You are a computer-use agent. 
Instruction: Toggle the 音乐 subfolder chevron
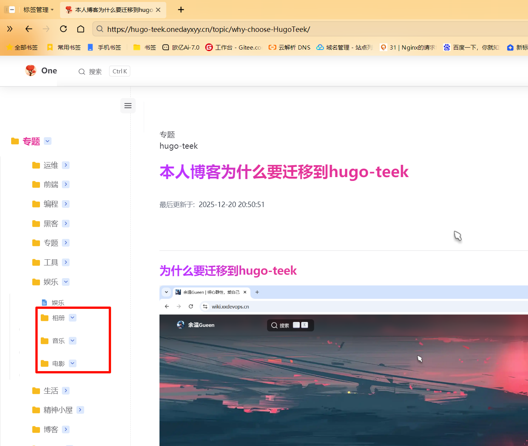[x=73, y=341]
